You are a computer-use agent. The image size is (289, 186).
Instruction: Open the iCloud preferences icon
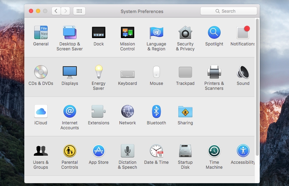click(x=41, y=111)
